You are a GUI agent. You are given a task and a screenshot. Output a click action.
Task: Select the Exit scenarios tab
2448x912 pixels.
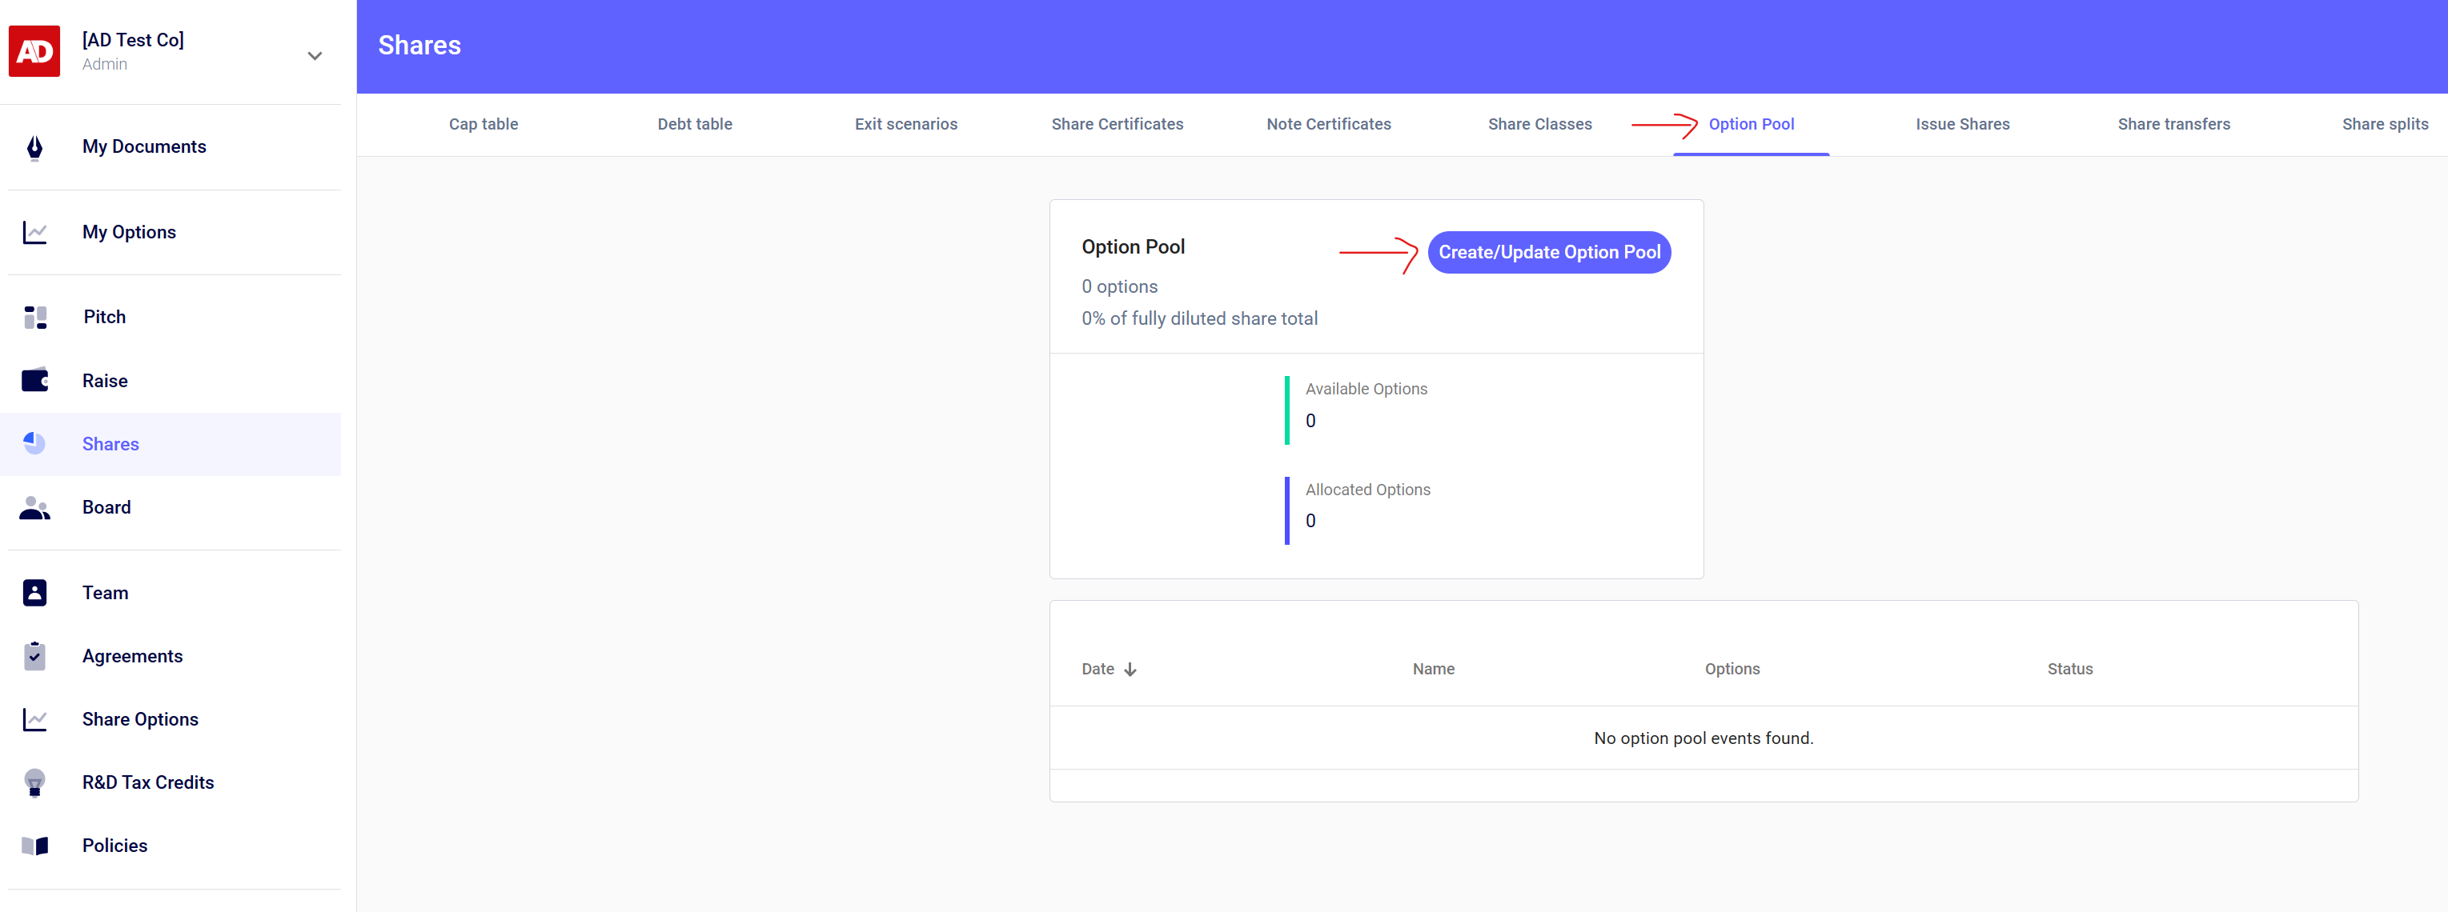pyautogui.click(x=905, y=125)
